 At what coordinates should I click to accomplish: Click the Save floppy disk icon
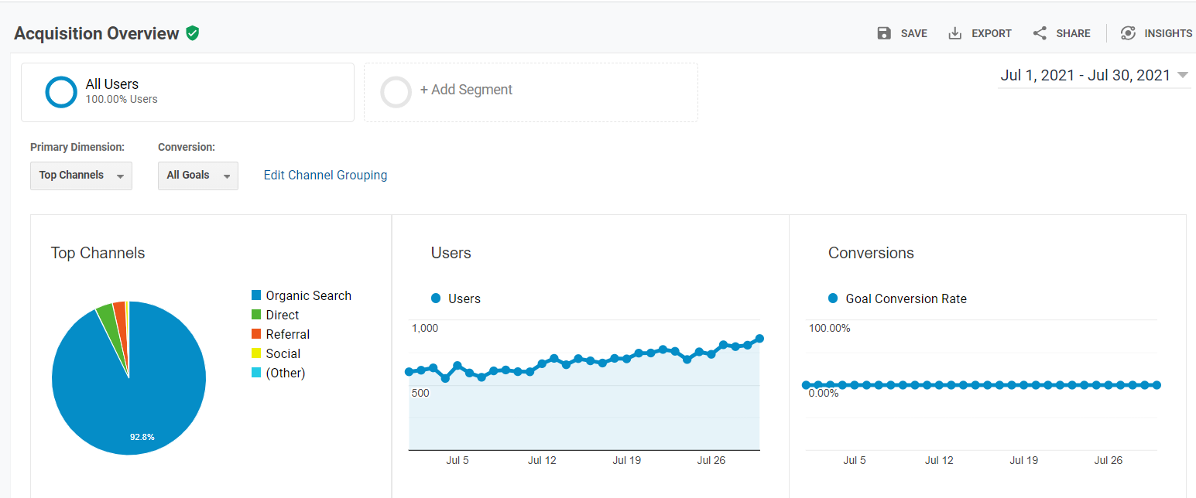[884, 33]
